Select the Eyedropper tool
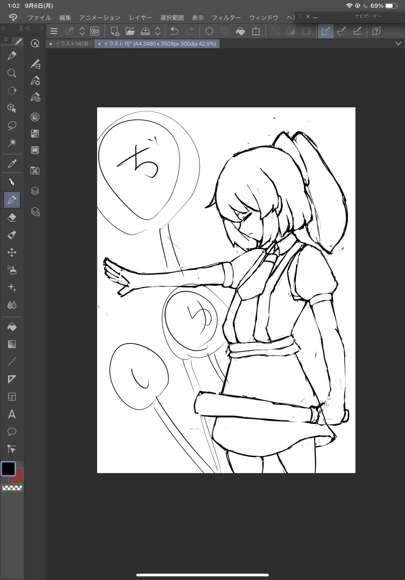 [12, 164]
